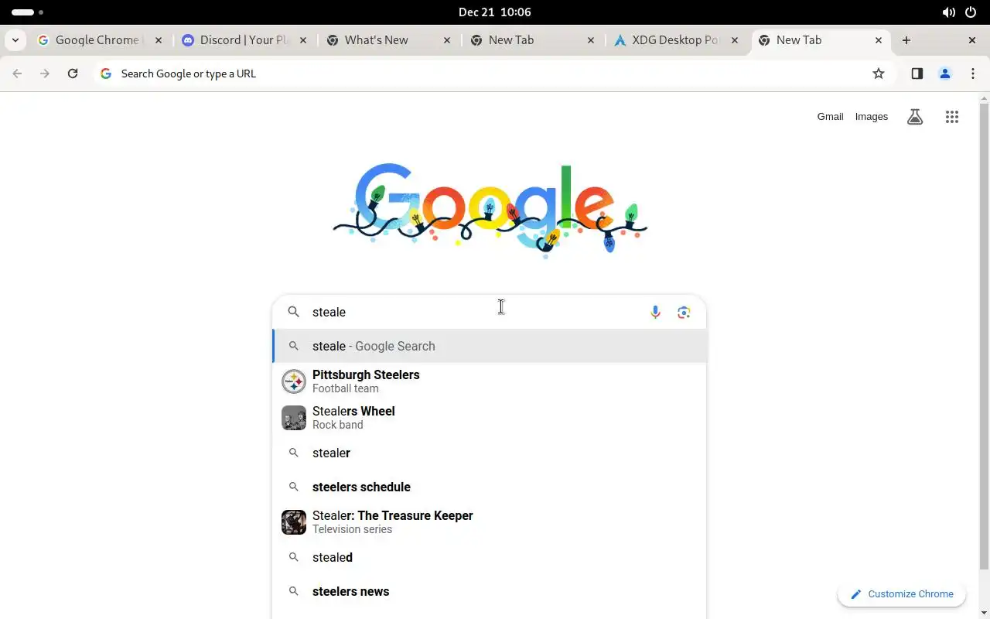Viewport: 990px width, 619px height.
Task: Choose the Stealers Wheel rock band suggestion
Action: point(490,418)
